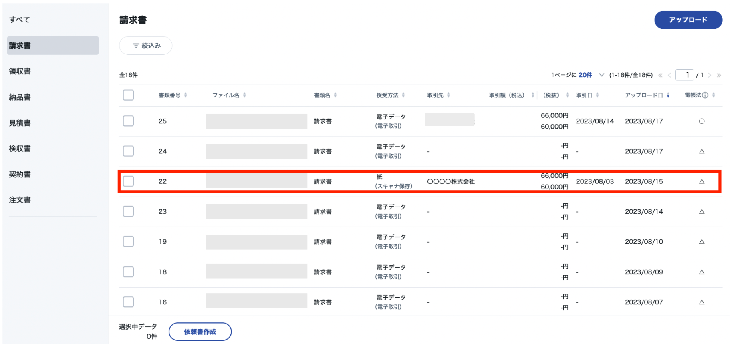
Task: Check the box for document 23
Action: click(x=128, y=211)
